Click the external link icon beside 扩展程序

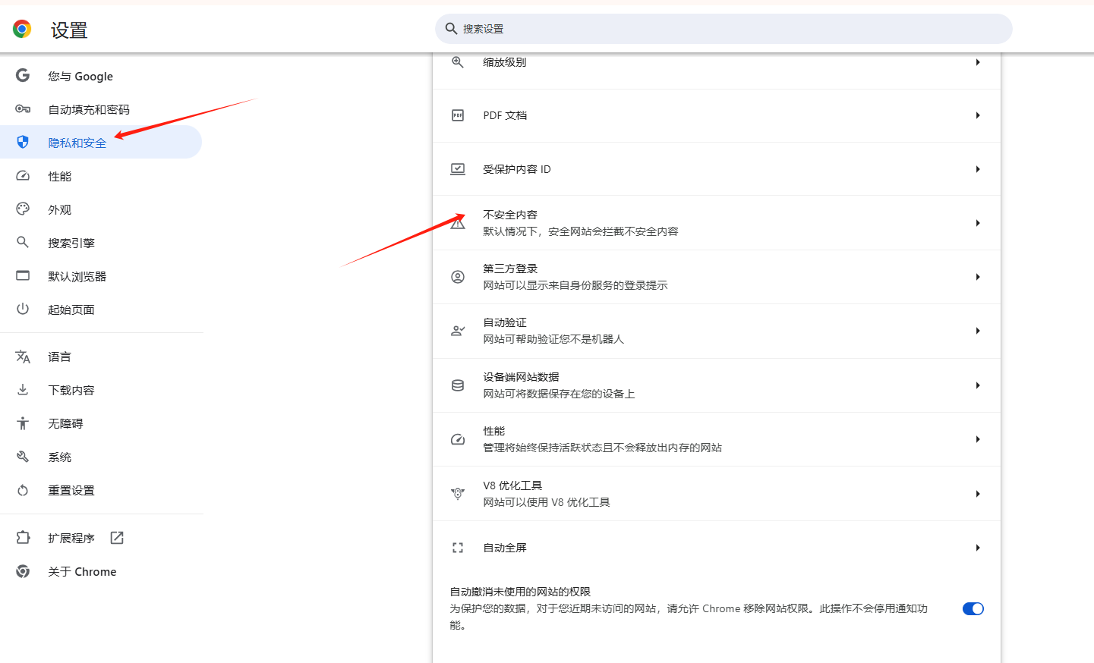117,538
